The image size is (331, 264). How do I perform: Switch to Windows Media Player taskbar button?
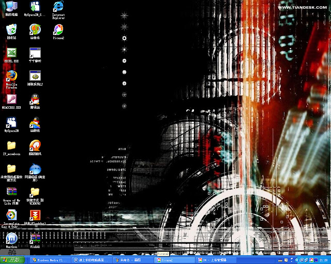pyautogui.click(x=50, y=260)
